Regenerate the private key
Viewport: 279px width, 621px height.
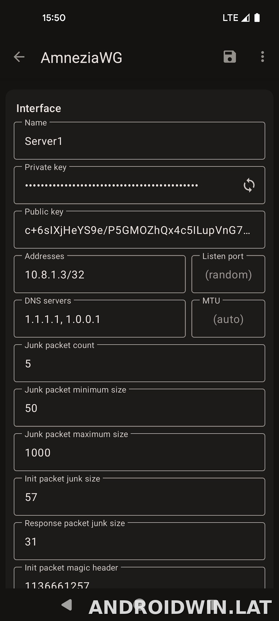tap(249, 185)
